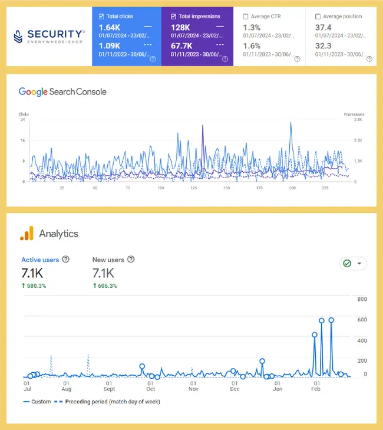Image resolution: width=383 pixels, height=430 pixels.
Task: Click the highest February peak marker
Action: tap(331, 320)
